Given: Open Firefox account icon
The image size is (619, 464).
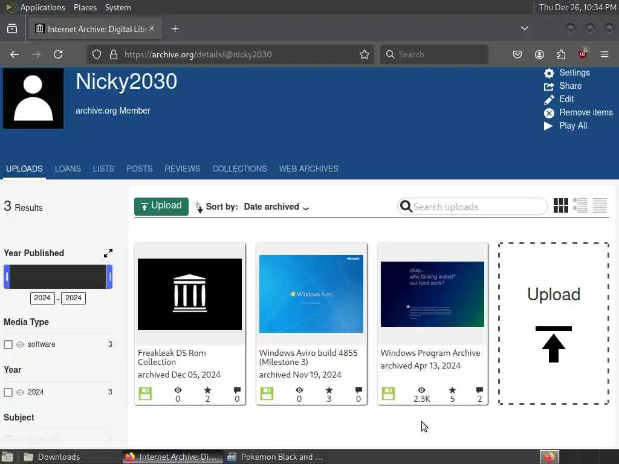Looking at the screenshot, I should [539, 54].
